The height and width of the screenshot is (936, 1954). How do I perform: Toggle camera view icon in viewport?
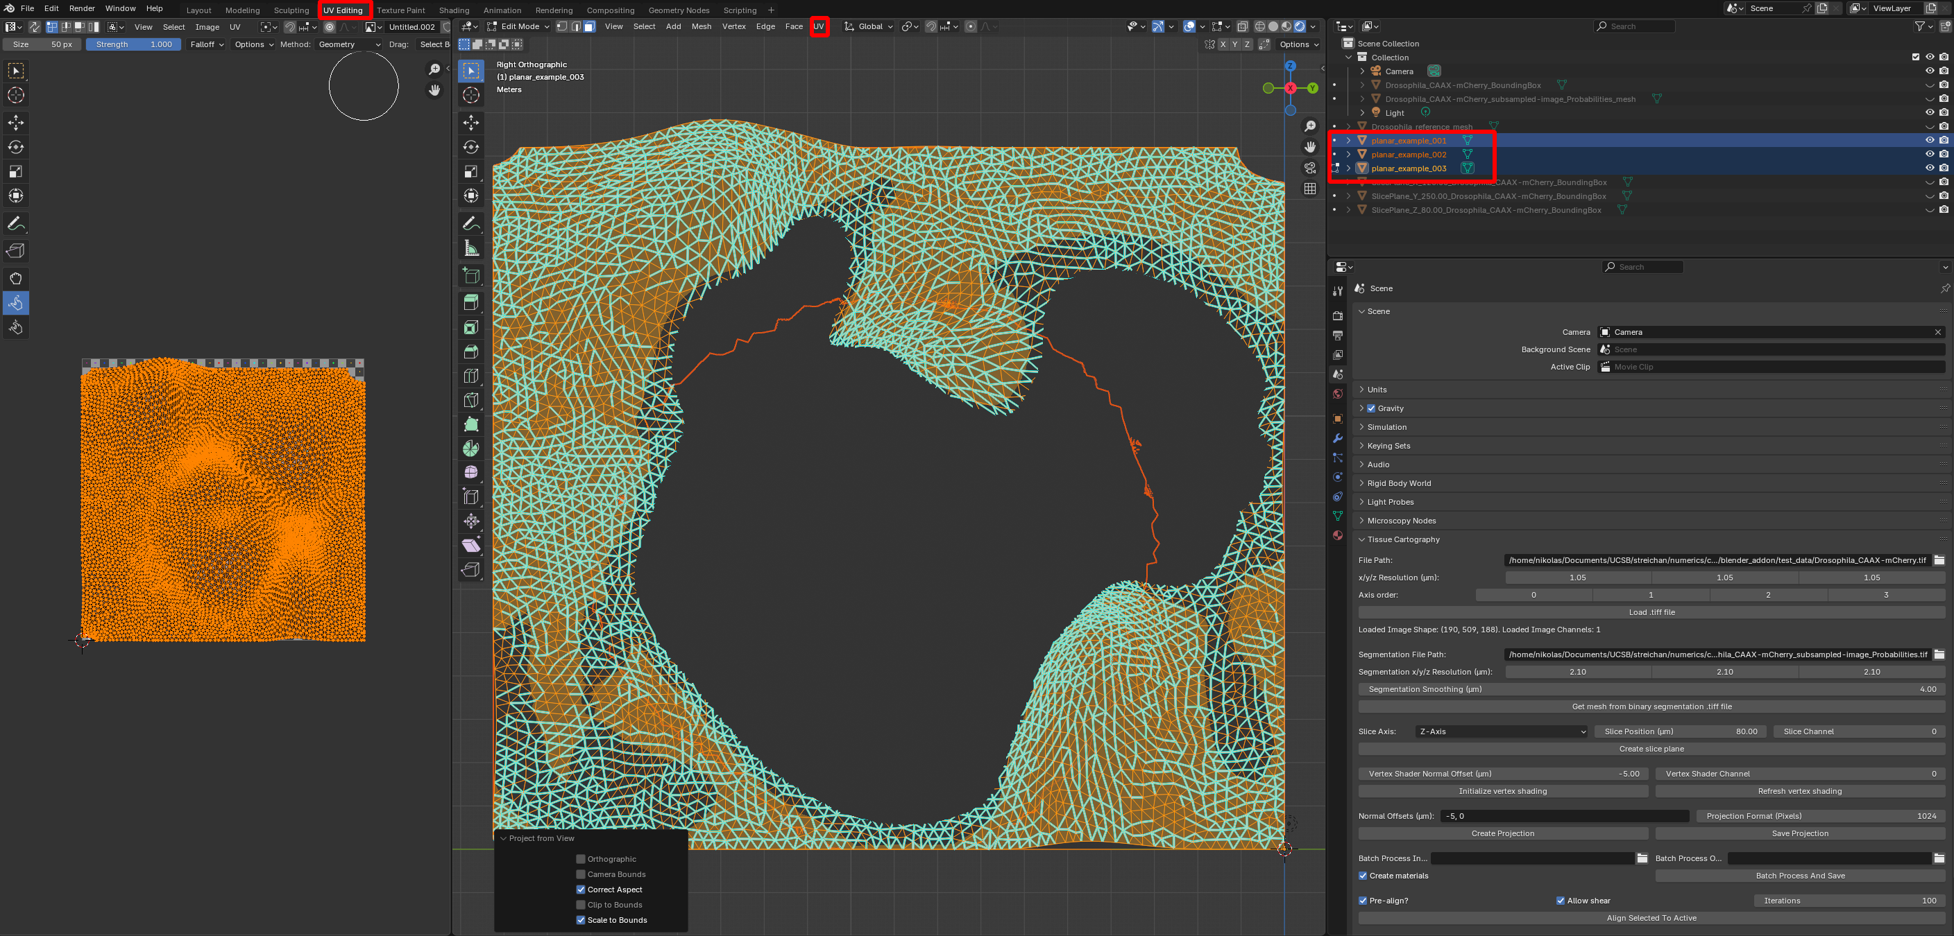coord(1310,168)
